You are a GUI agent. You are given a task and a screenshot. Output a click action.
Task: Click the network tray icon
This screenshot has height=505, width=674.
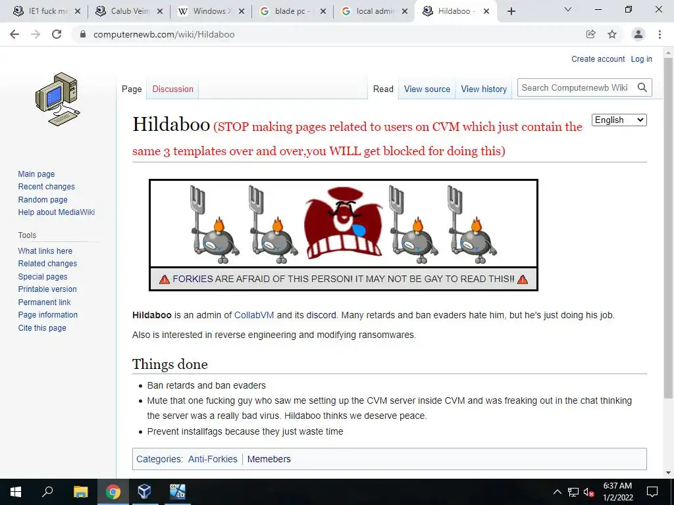point(573,492)
